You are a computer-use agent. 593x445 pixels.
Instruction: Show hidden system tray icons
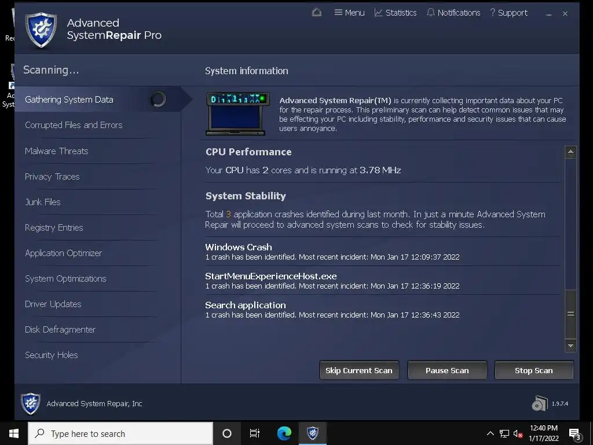[490, 433]
